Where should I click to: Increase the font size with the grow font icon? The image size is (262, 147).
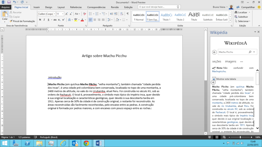point(67,14)
